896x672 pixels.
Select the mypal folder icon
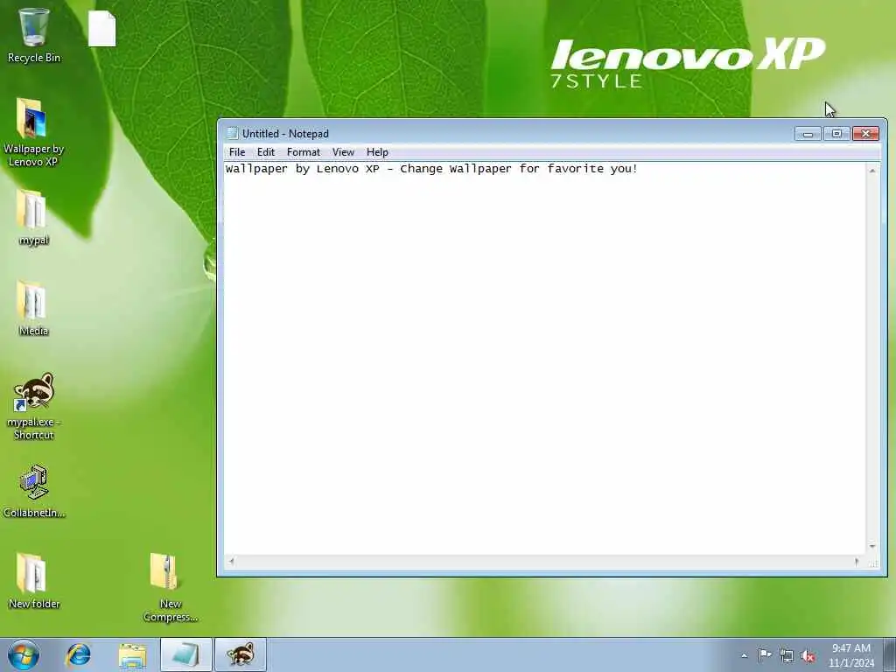pyautogui.click(x=33, y=218)
